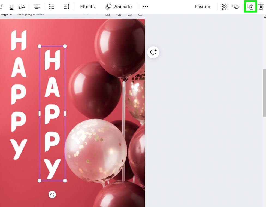Click the top-right corner handle of selection
This screenshot has width=266, height=207.
point(65,46)
